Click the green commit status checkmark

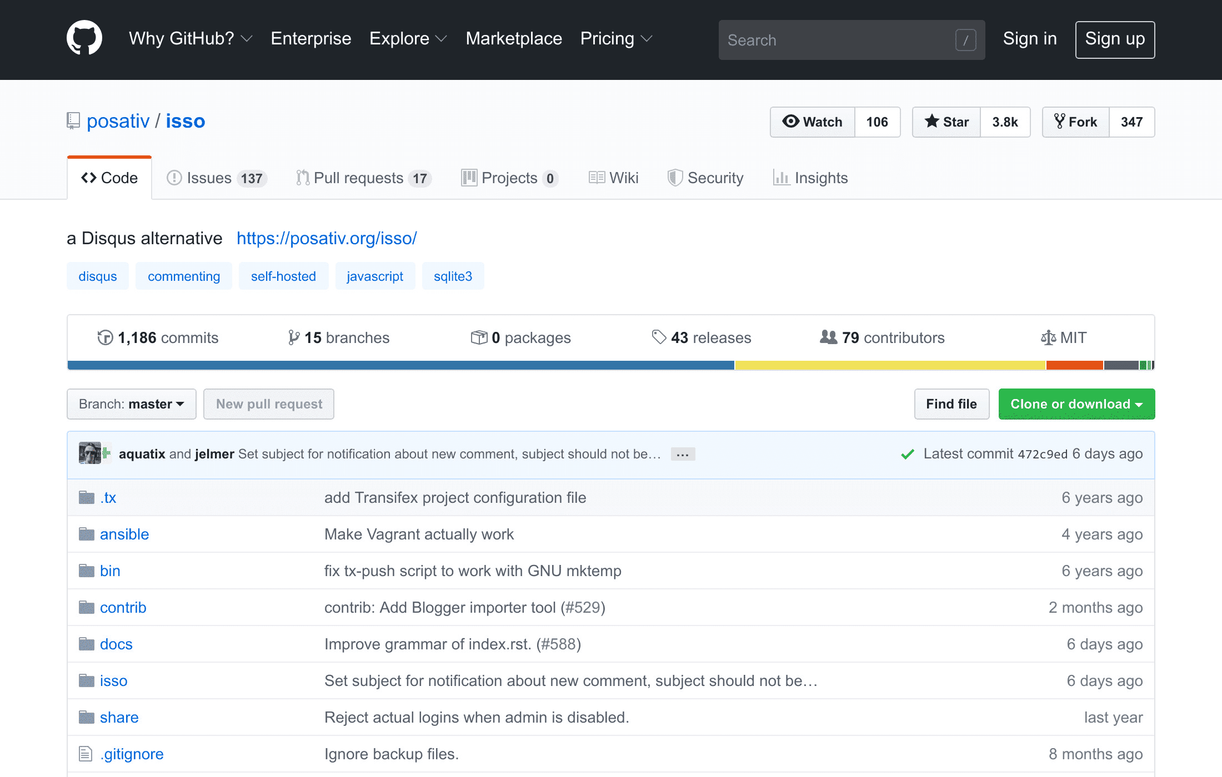click(x=908, y=454)
